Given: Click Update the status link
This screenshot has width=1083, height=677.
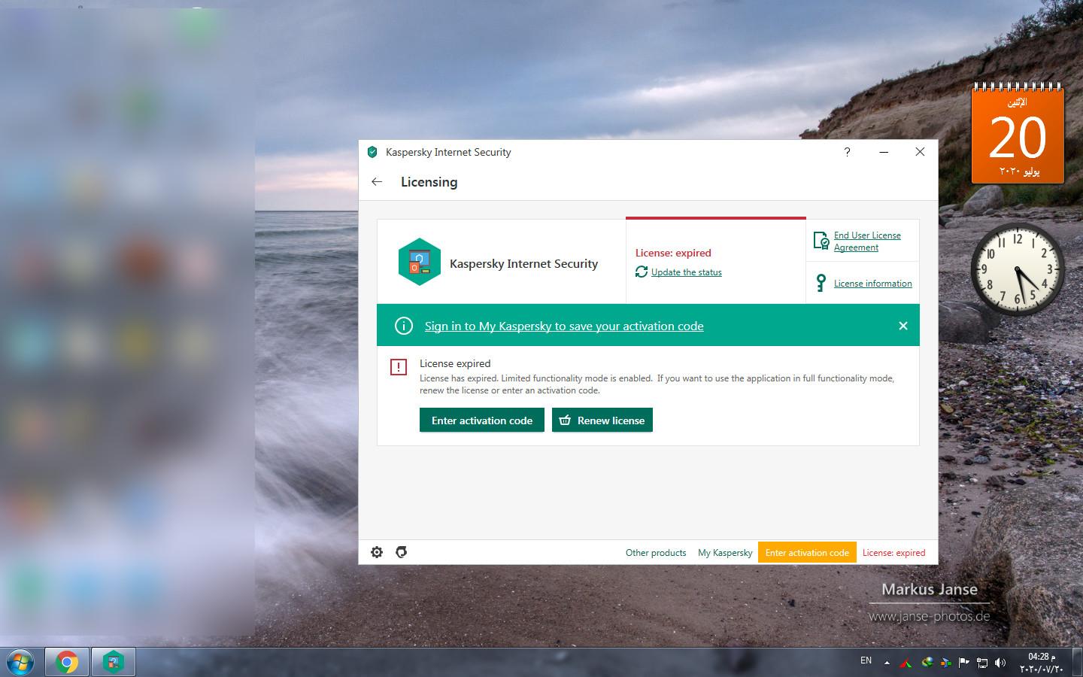Looking at the screenshot, I should [x=686, y=272].
